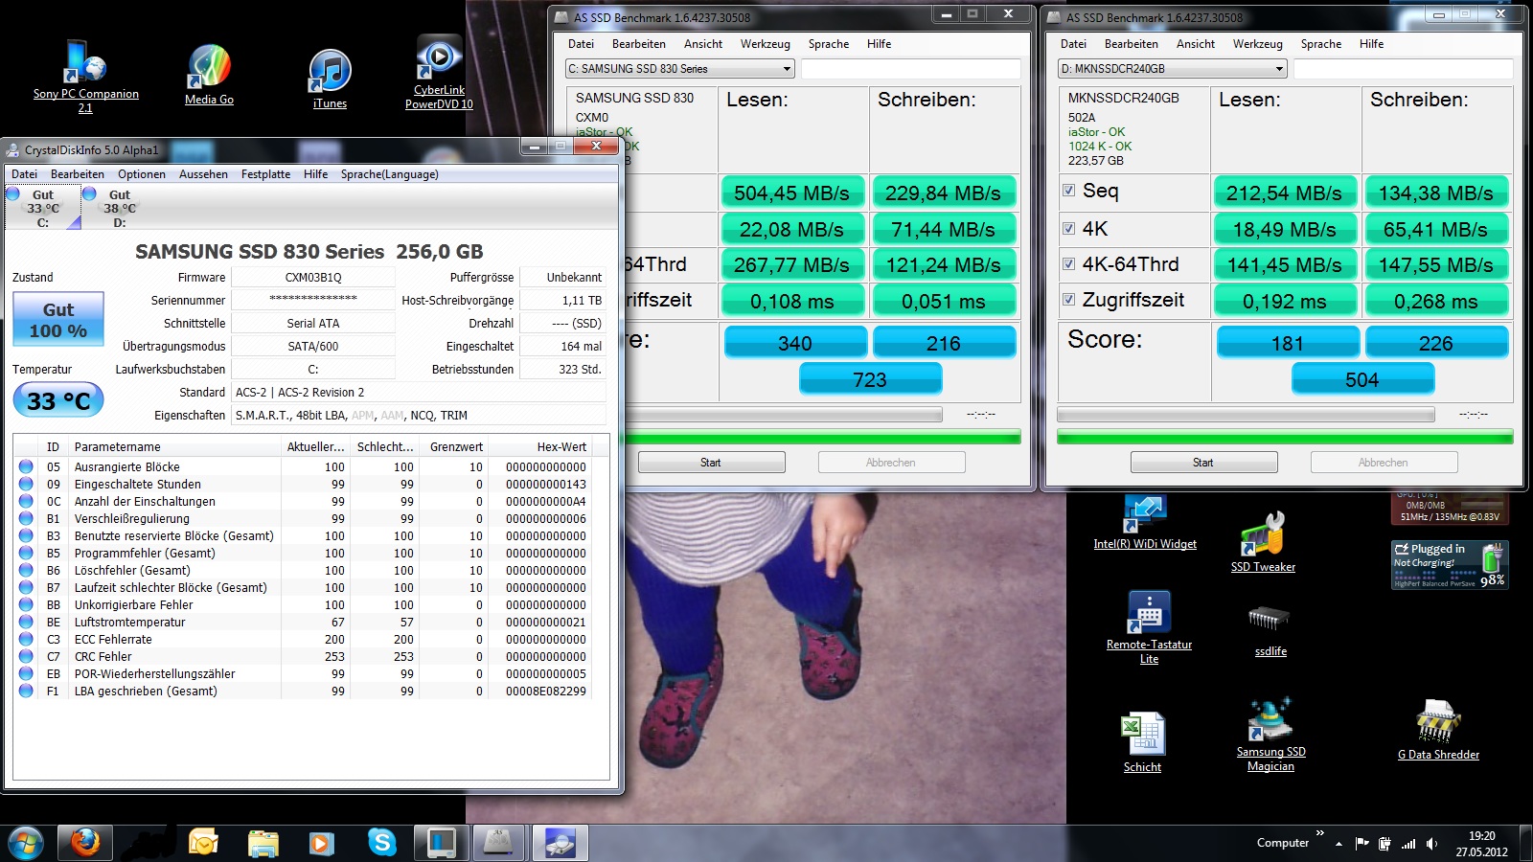1533x862 pixels.
Task: Expand the taskbar Computer toolbar chevron
Action: pos(1319,833)
